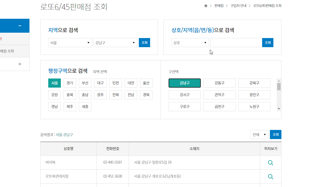The height and width of the screenshot is (187, 327).
Task: Select 울산 region button
Action: point(146,83)
